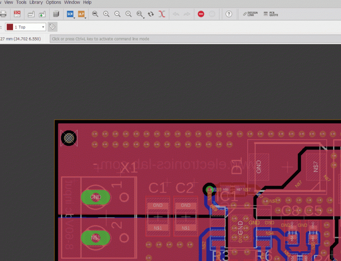Click the Design Link button

tap(250, 14)
